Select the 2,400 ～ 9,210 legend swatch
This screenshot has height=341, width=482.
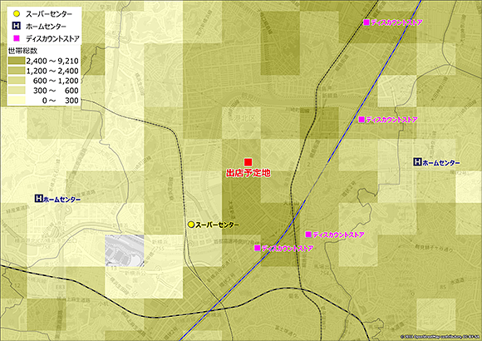tap(17, 61)
